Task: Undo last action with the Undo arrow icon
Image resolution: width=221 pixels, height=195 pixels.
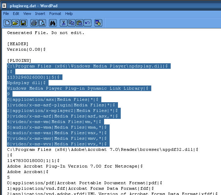Action: (87, 23)
